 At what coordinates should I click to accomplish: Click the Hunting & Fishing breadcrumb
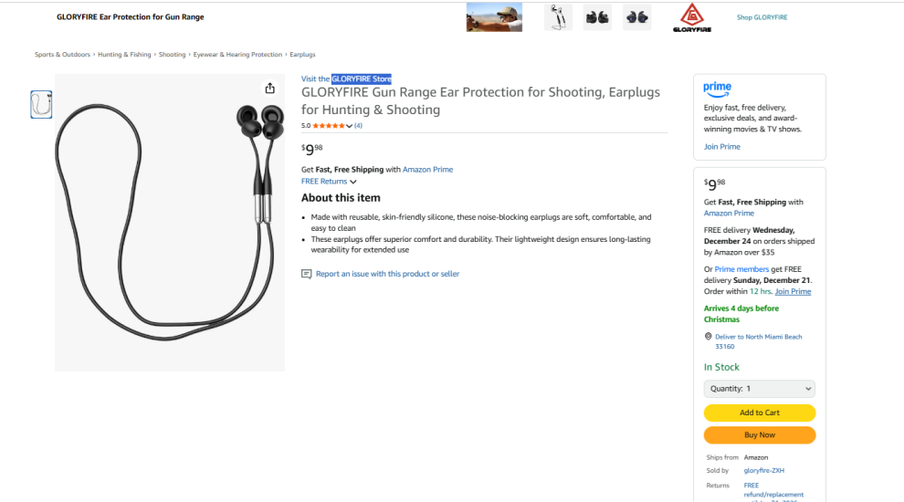coord(124,55)
